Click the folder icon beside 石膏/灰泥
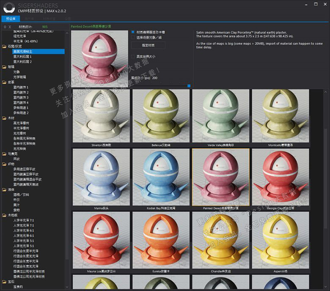 coord(4,47)
